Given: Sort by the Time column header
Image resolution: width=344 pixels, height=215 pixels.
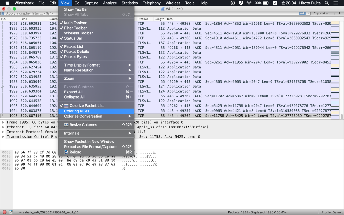Looking at the screenshot, I should click(x=34, y=19).
